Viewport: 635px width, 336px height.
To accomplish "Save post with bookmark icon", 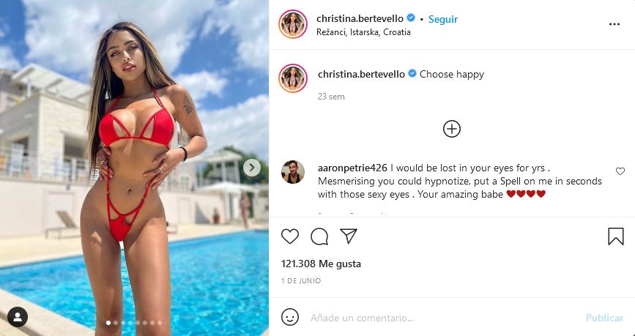I will coord(615,236).
